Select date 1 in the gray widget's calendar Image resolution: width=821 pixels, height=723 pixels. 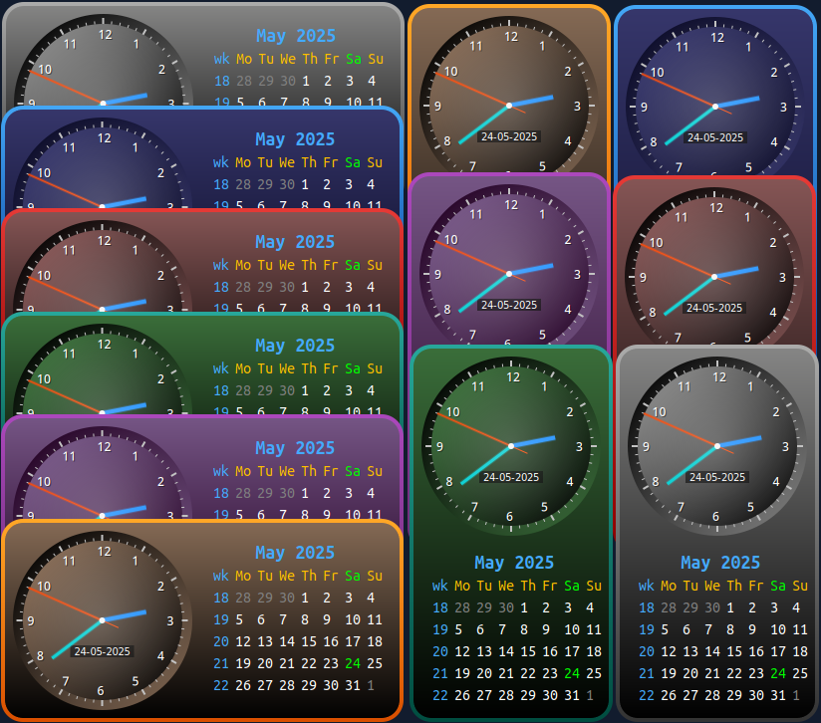point(732,606)
